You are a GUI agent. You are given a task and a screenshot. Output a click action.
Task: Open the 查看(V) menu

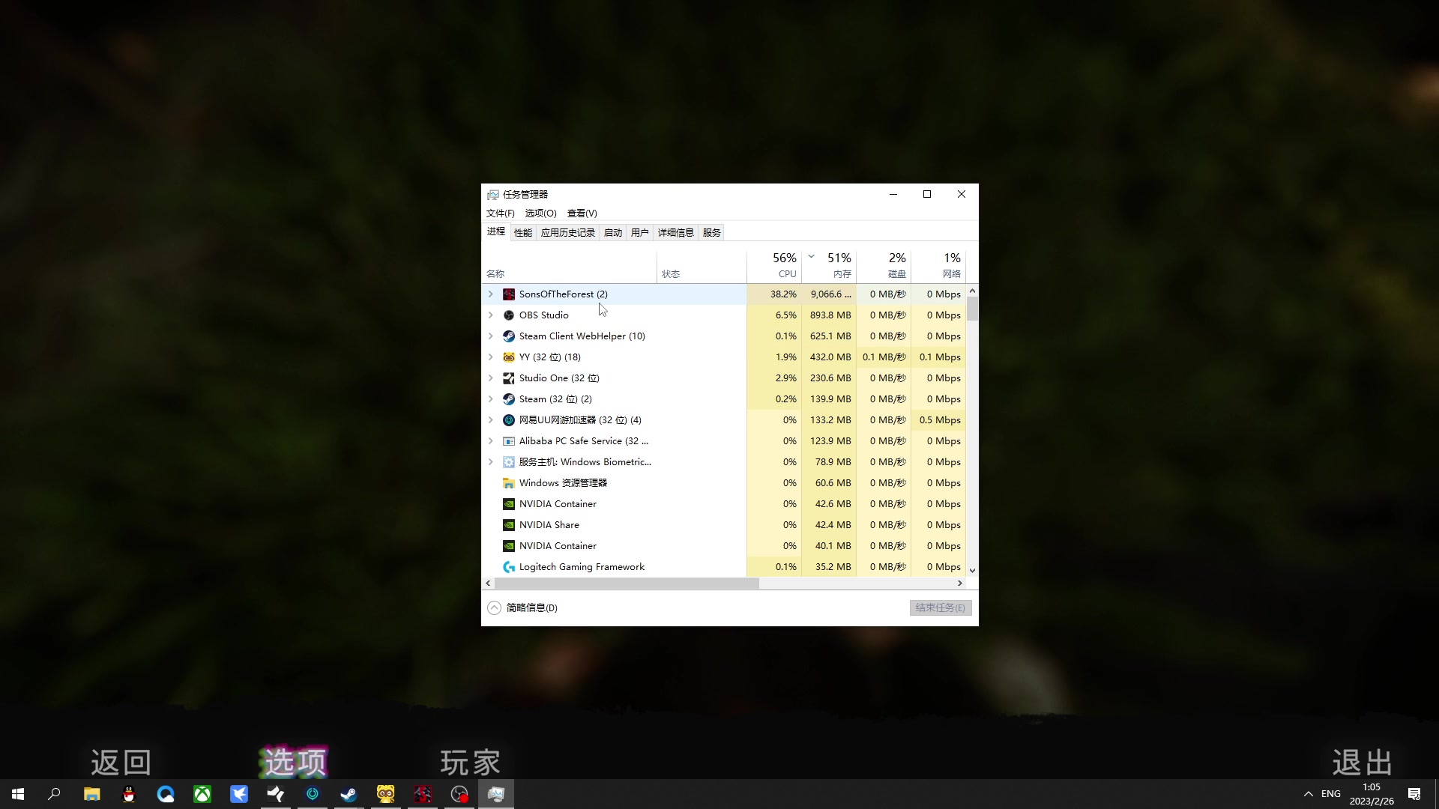(x=582, y=213)
